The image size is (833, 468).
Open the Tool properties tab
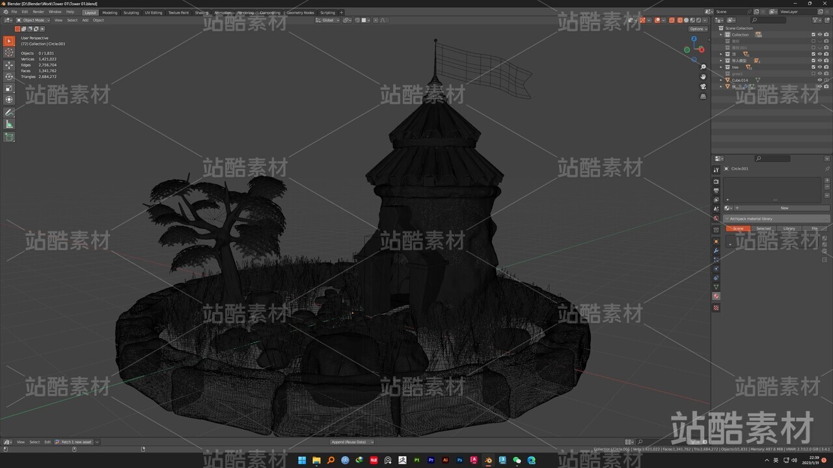717,170
